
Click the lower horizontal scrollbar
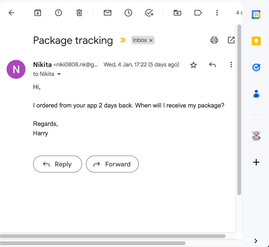point(92,243)
